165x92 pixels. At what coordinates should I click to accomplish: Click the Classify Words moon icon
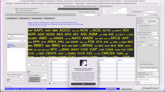[x=9, y=80]
